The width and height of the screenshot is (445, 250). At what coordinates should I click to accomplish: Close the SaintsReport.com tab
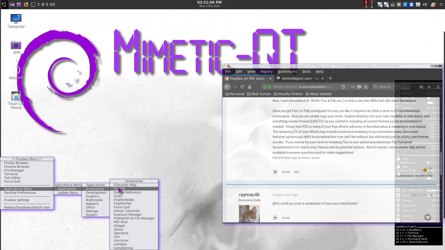(323, 79)
